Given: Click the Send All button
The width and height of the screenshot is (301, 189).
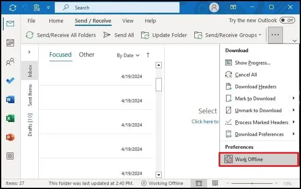Looking at the screenshot, I should tap(119, 35).
